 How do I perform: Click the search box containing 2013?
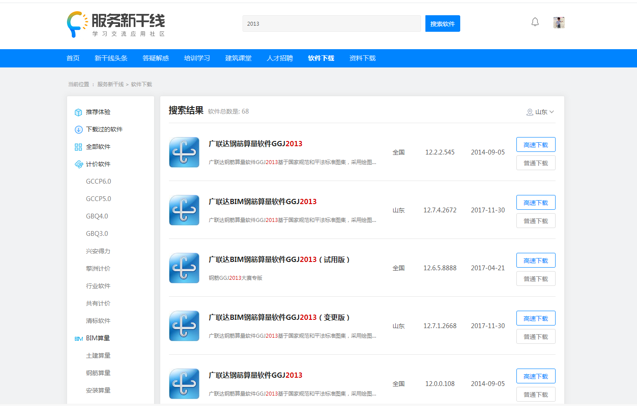coord(331,23)
